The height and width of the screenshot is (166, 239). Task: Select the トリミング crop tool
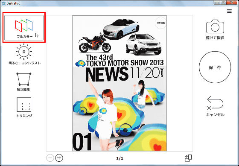[x=24, y=107]
